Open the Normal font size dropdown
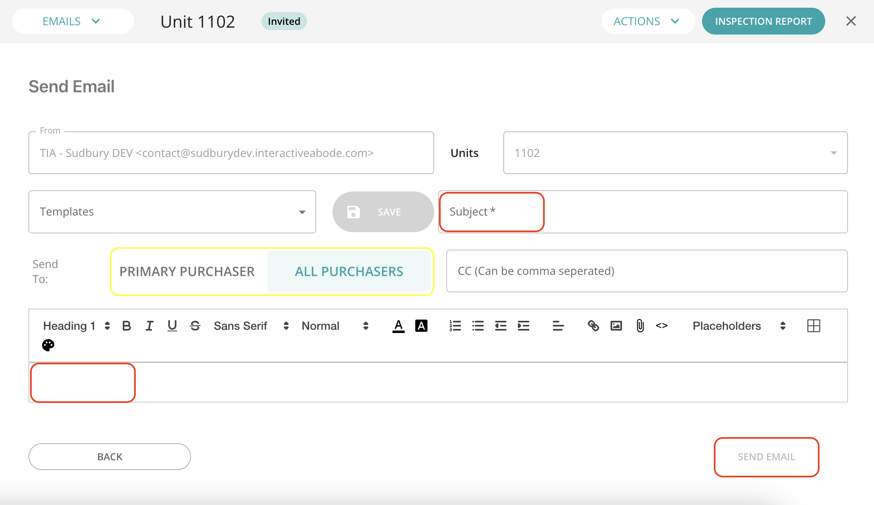874x505 pixels. coord(335,326)
